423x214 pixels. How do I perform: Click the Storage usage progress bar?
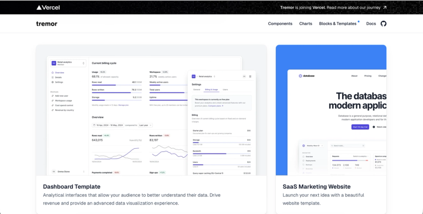tap(117, 100)
